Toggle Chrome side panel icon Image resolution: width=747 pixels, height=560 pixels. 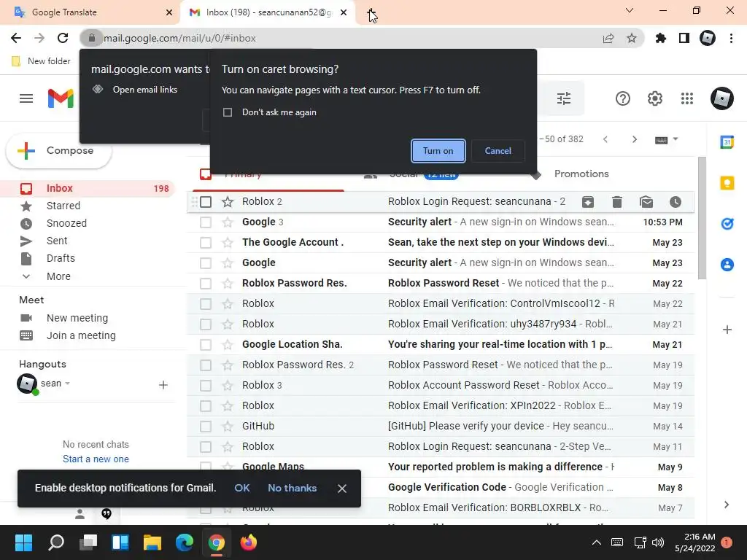pyautogui.click(x=684, y=38)
